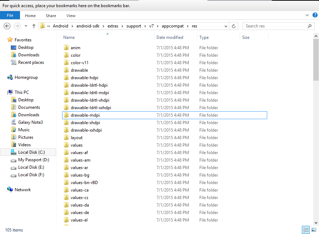Click the Back navigation arrow
Screen dimensions: 319x234
pyautogui.click(x=7, y=26)
